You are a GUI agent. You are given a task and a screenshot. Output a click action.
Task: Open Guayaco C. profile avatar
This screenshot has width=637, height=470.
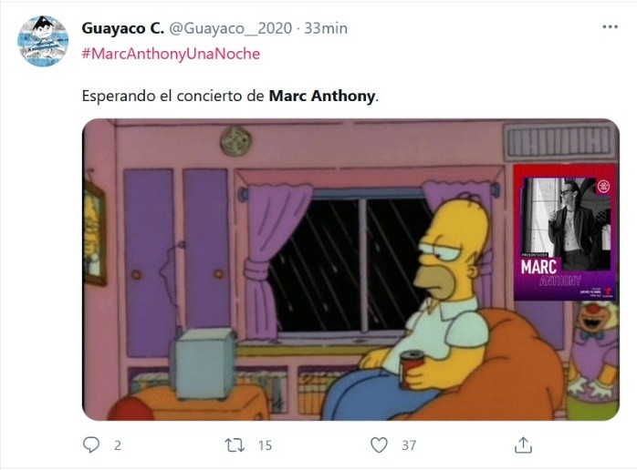[x=43, y=41]
